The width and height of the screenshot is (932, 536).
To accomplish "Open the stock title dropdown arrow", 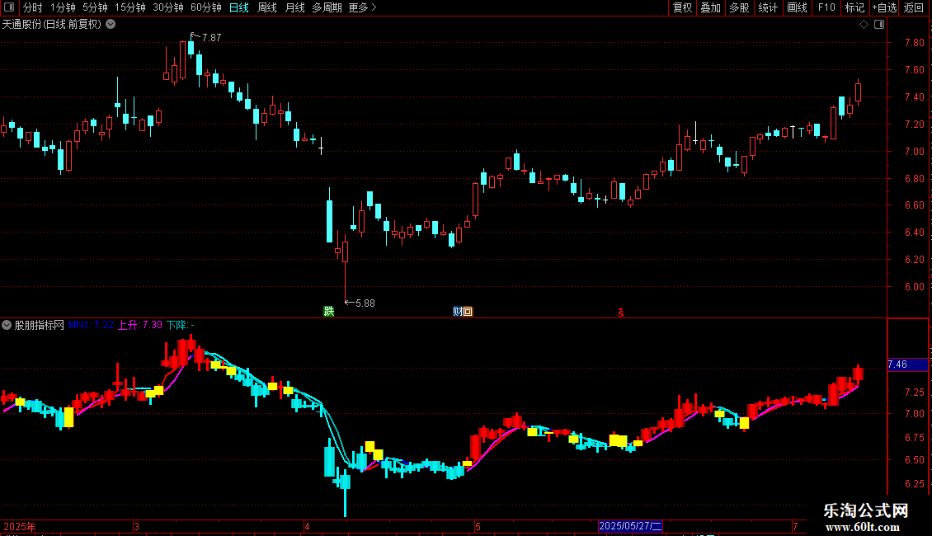I will [111, 25].
